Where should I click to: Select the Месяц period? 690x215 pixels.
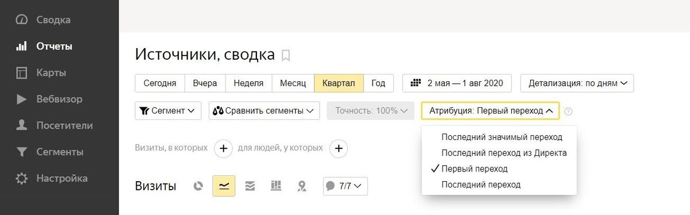293,83
